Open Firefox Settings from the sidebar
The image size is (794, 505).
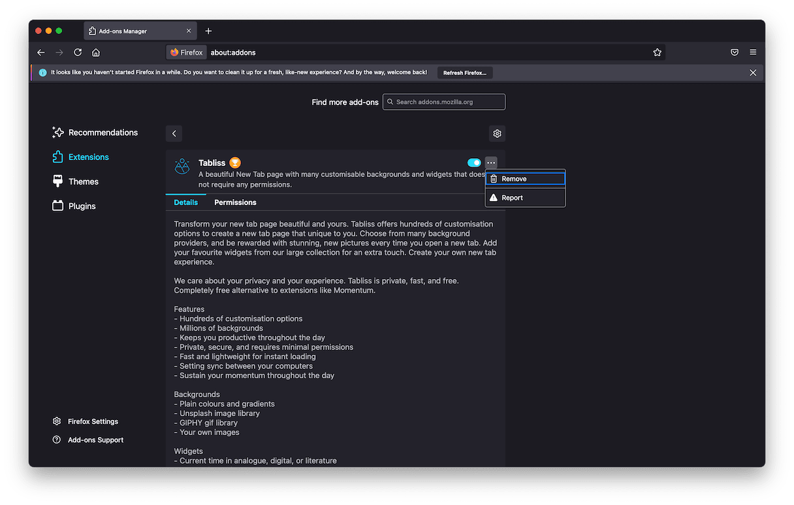pos(86,421)
